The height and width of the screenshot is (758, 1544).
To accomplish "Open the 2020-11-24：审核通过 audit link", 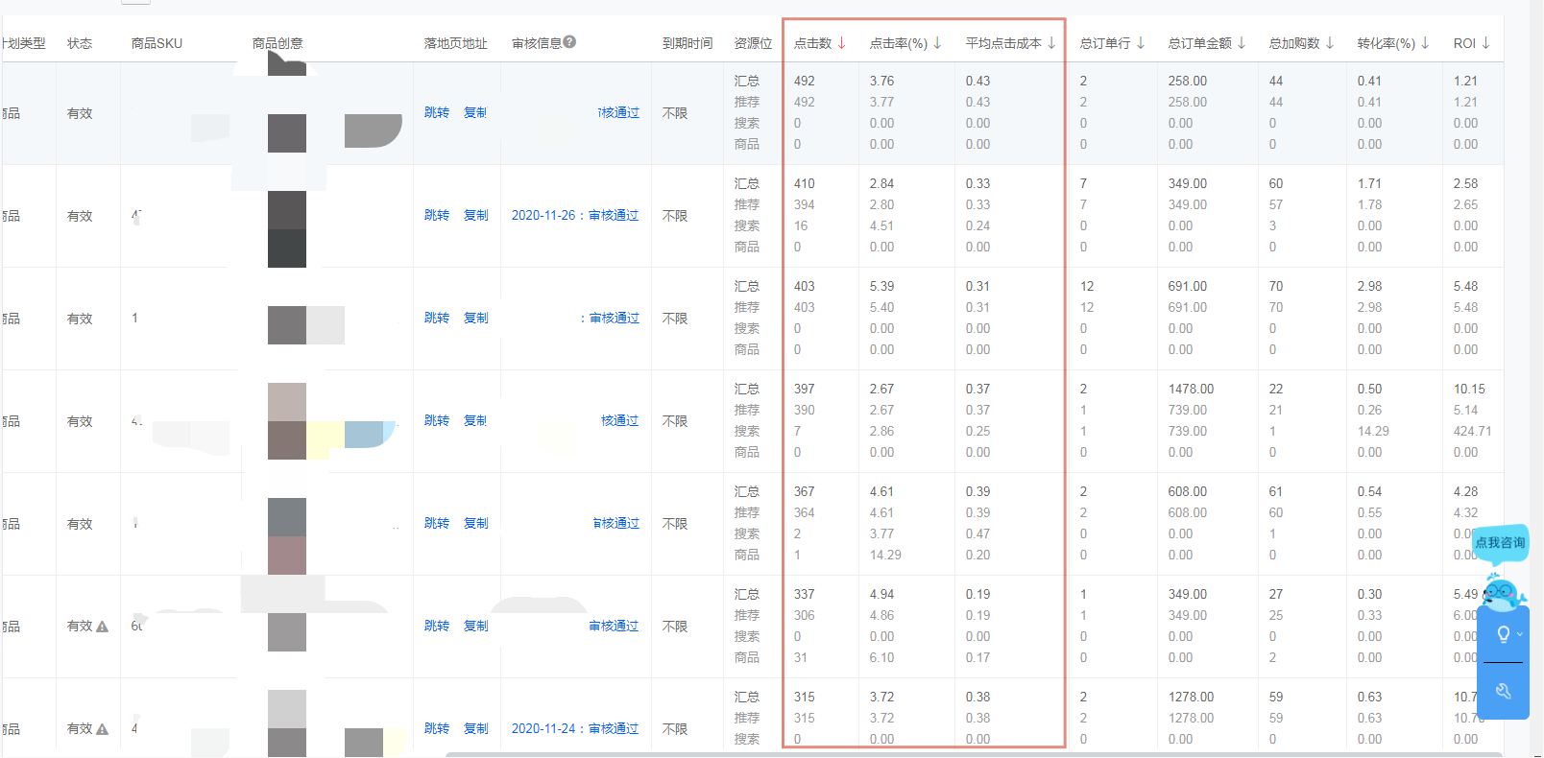I will [x=575, y=729].
